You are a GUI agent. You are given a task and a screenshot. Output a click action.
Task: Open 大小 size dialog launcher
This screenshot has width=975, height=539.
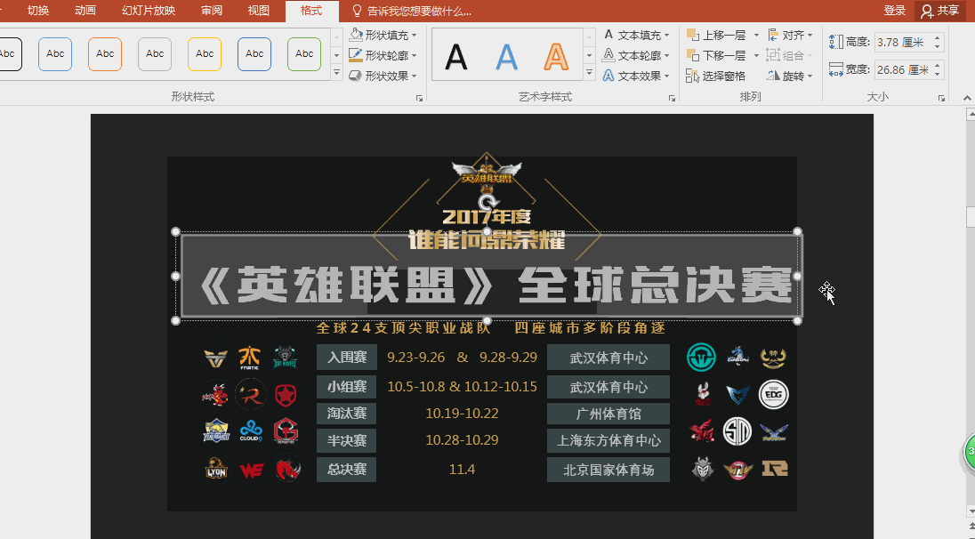[941, 98]
